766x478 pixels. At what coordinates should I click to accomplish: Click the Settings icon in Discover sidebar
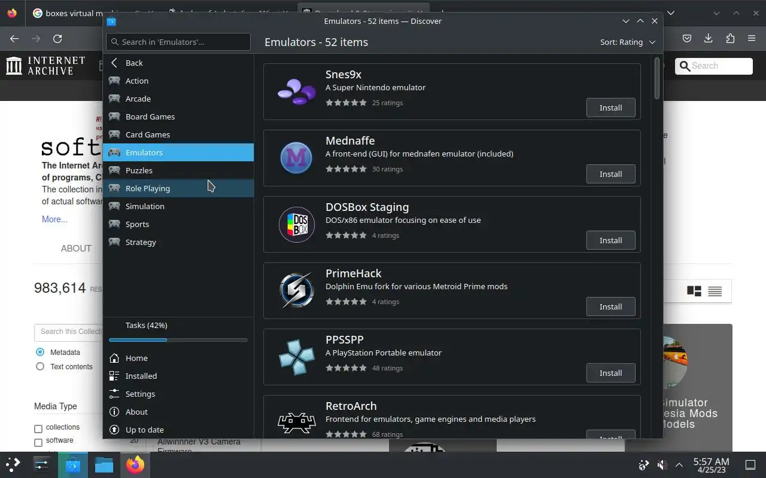(114, 394)
